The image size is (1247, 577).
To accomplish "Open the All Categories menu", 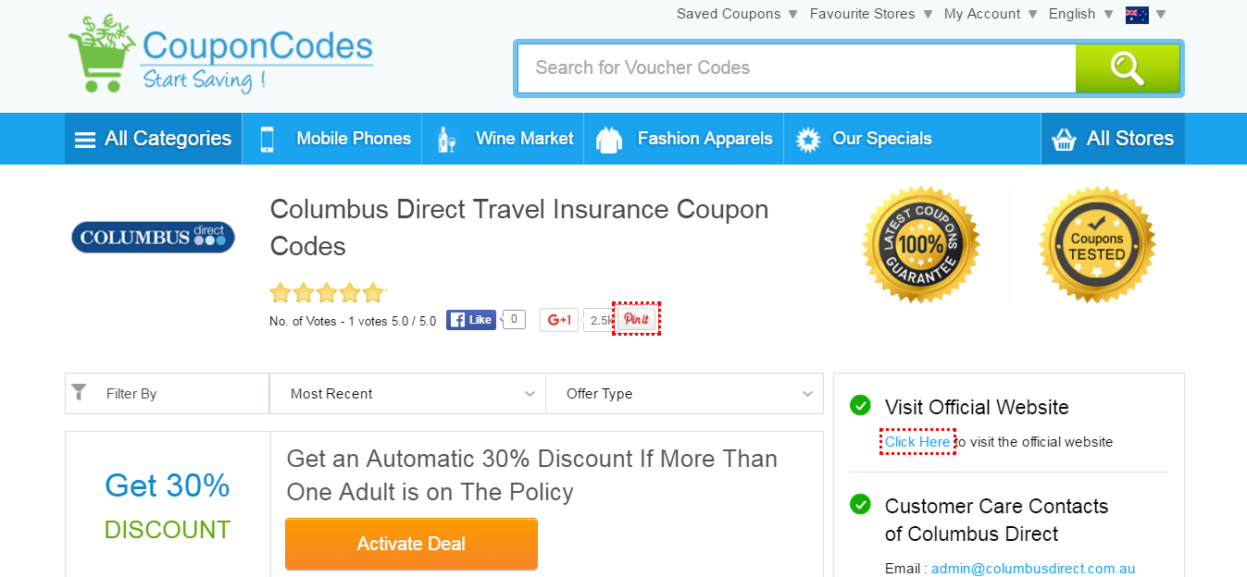I will coord(154,139).
